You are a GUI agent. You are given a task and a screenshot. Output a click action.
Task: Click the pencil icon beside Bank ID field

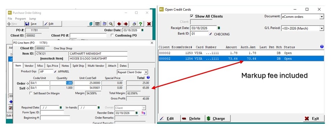point(210,34)
